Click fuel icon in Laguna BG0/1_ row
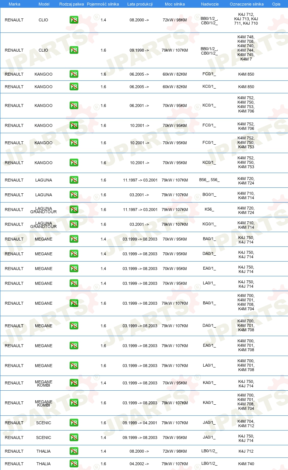This screenshot has height=470, width=288. point(74,195)
